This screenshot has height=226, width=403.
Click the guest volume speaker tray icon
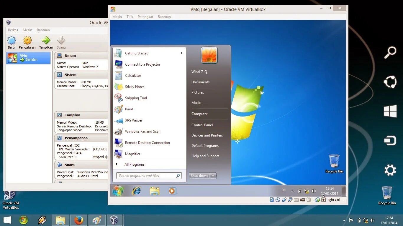[313, 191]
